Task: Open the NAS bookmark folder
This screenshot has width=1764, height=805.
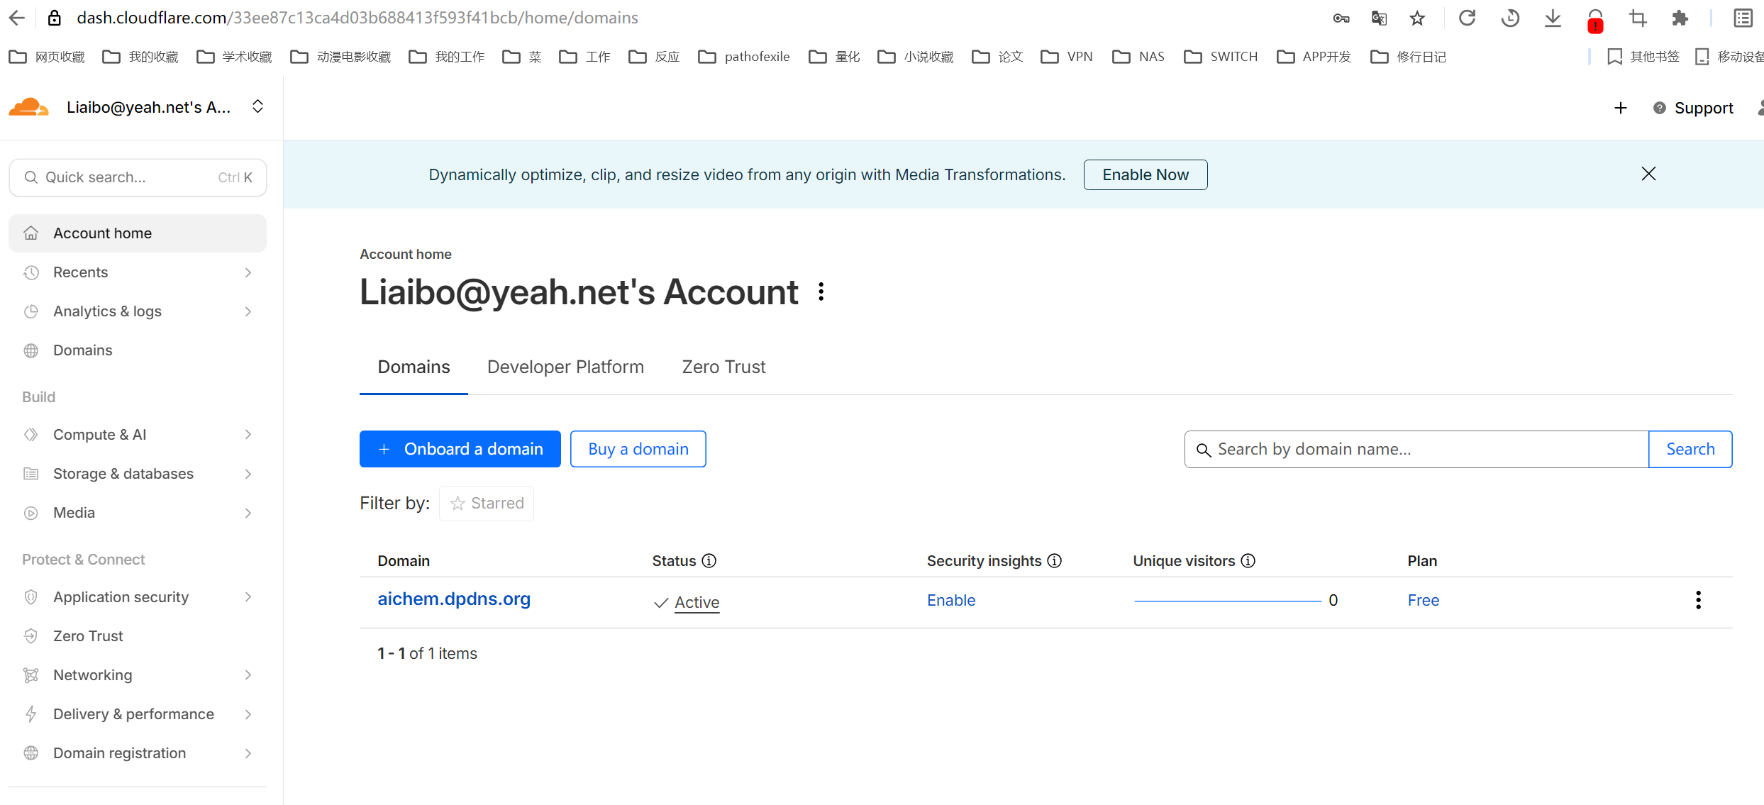Action: (x=1138, y=57)
